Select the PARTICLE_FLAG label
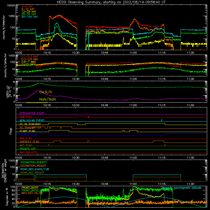210x210 pixels. (x=29, y=141)
